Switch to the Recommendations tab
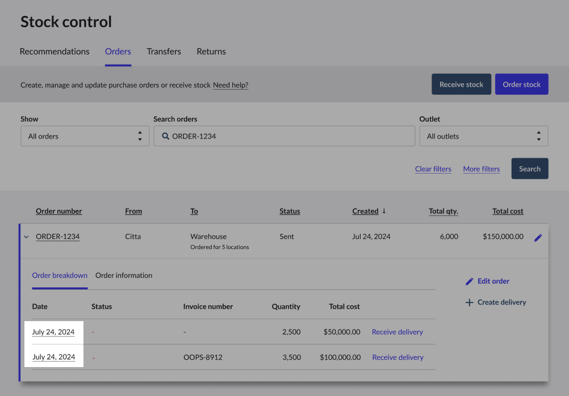Screen dimensions: 569x396 tap(55, 52)
